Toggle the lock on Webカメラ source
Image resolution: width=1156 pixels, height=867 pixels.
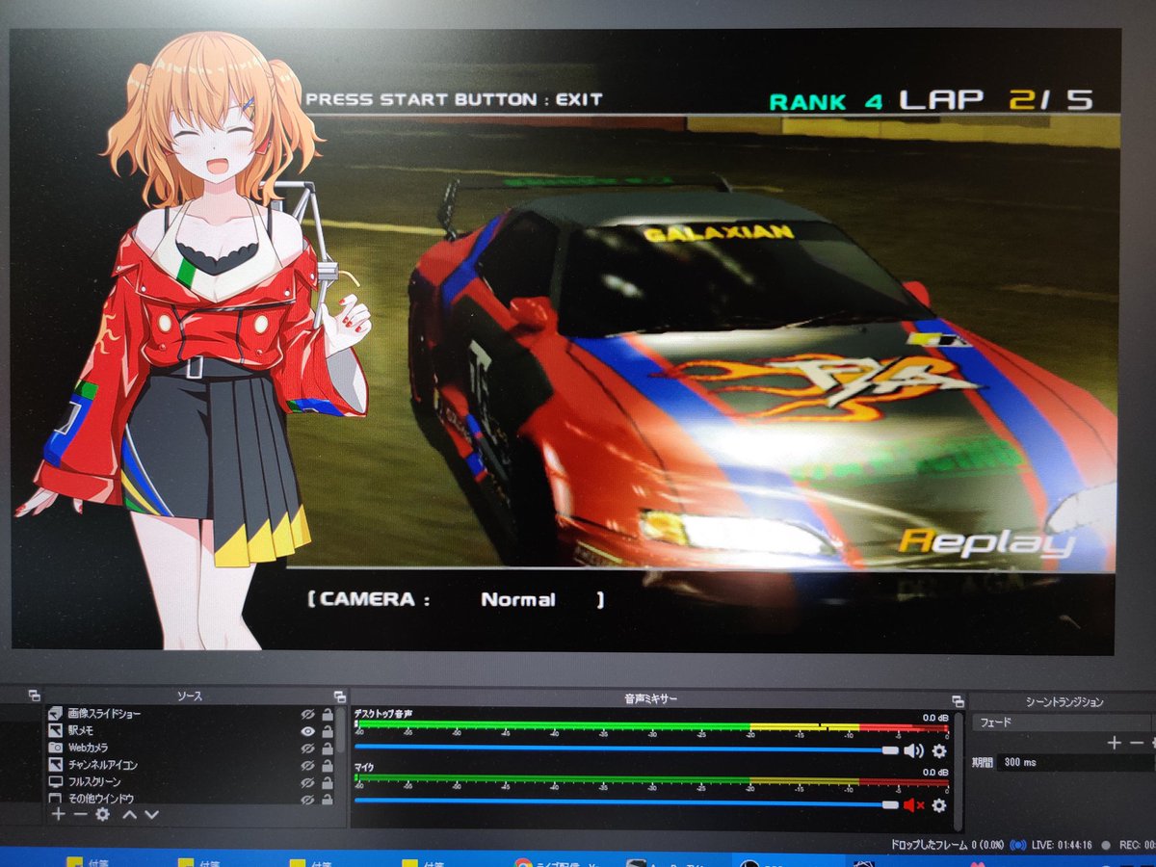click(328, 748)
